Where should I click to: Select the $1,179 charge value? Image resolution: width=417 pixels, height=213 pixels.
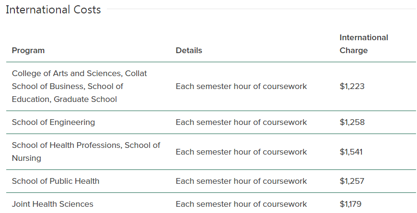(350, 204)
